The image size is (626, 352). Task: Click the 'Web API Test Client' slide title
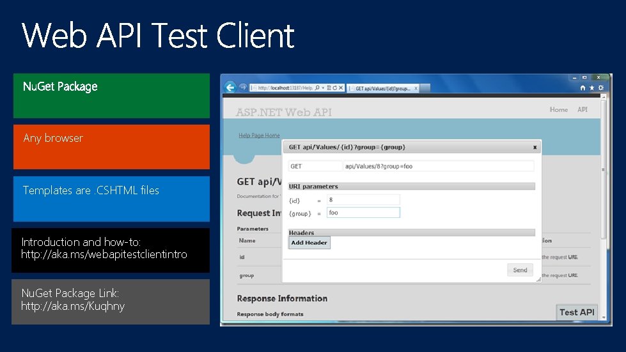[158, 35]
